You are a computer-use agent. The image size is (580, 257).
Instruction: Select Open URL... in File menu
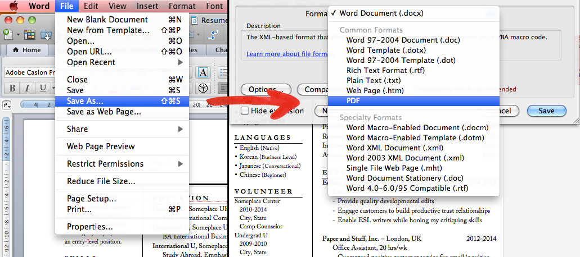coord(122,52)
